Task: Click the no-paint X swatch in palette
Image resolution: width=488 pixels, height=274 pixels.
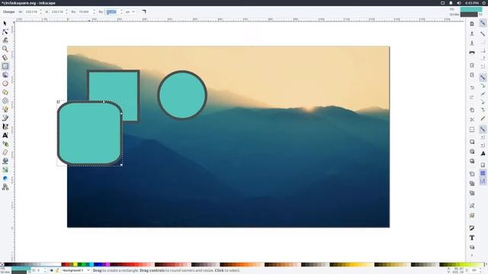Action: point(2,265)
